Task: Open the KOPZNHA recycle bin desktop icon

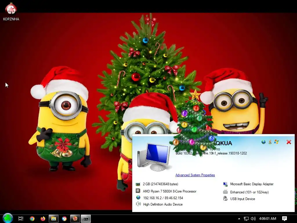Action: tap(11, 11)
